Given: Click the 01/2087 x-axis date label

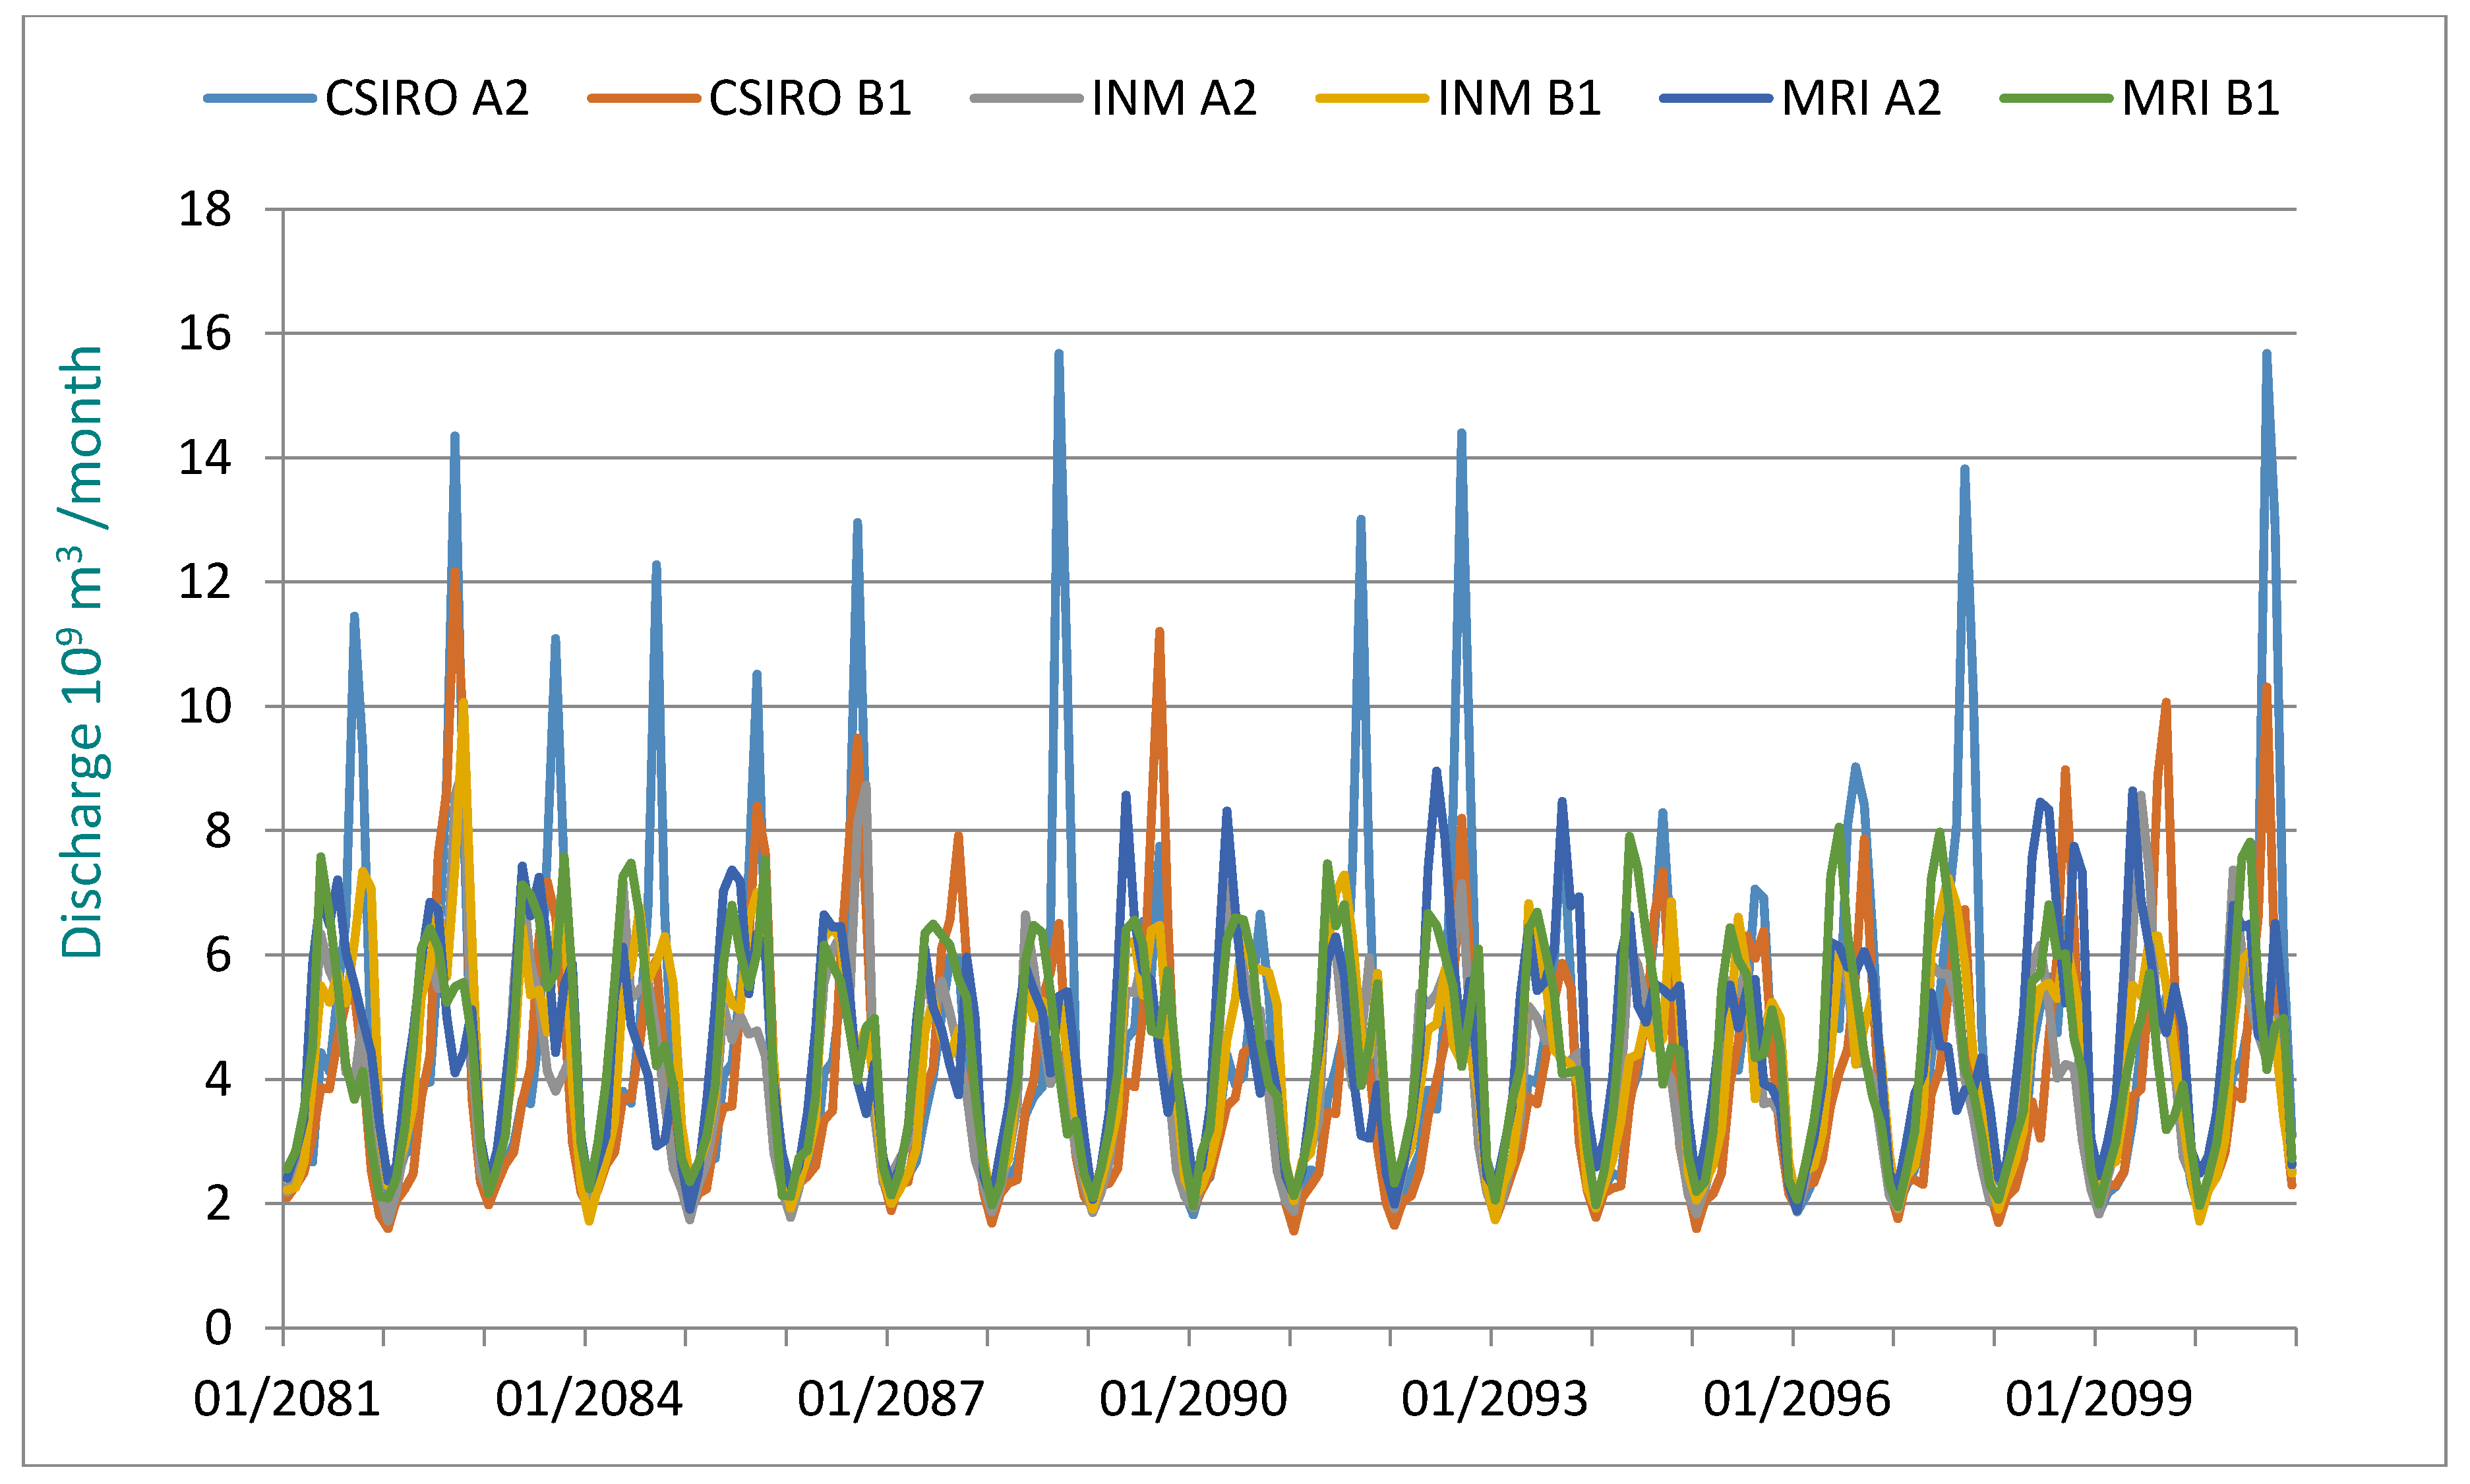Looking at the screenshot, I should tap(890, 1398).
